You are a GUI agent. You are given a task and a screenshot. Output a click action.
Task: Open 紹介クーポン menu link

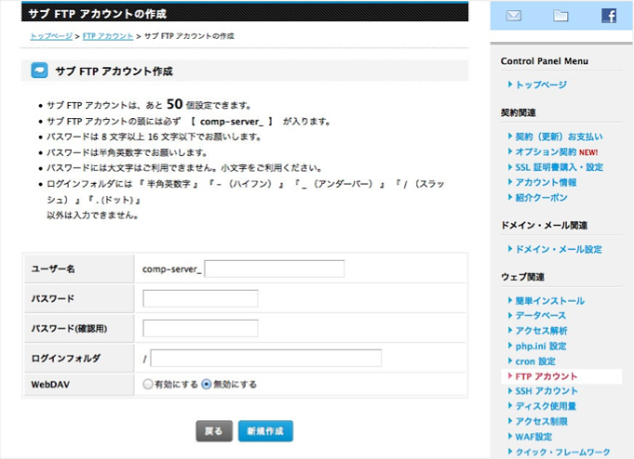click(541, 198)
